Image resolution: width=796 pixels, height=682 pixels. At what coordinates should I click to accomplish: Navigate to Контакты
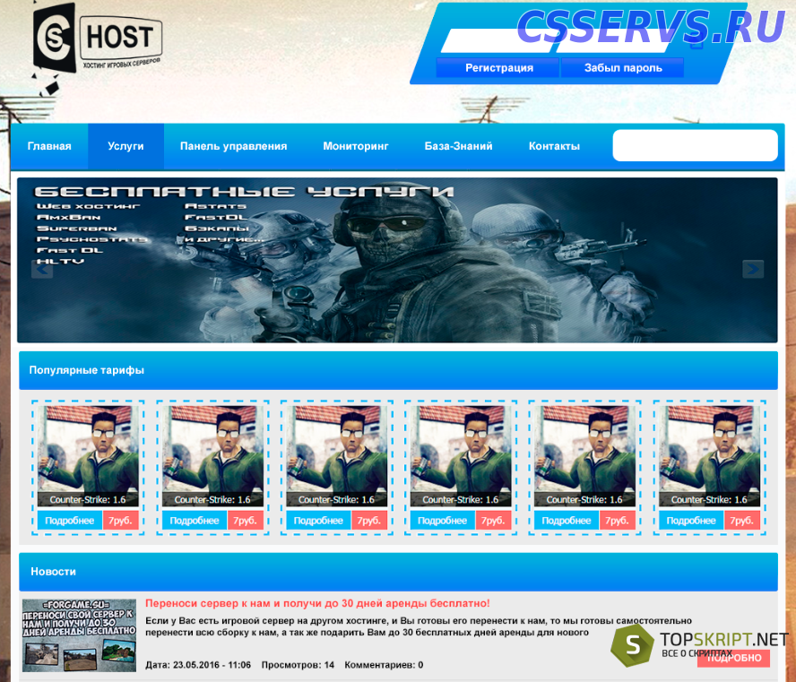click(554, 146)
